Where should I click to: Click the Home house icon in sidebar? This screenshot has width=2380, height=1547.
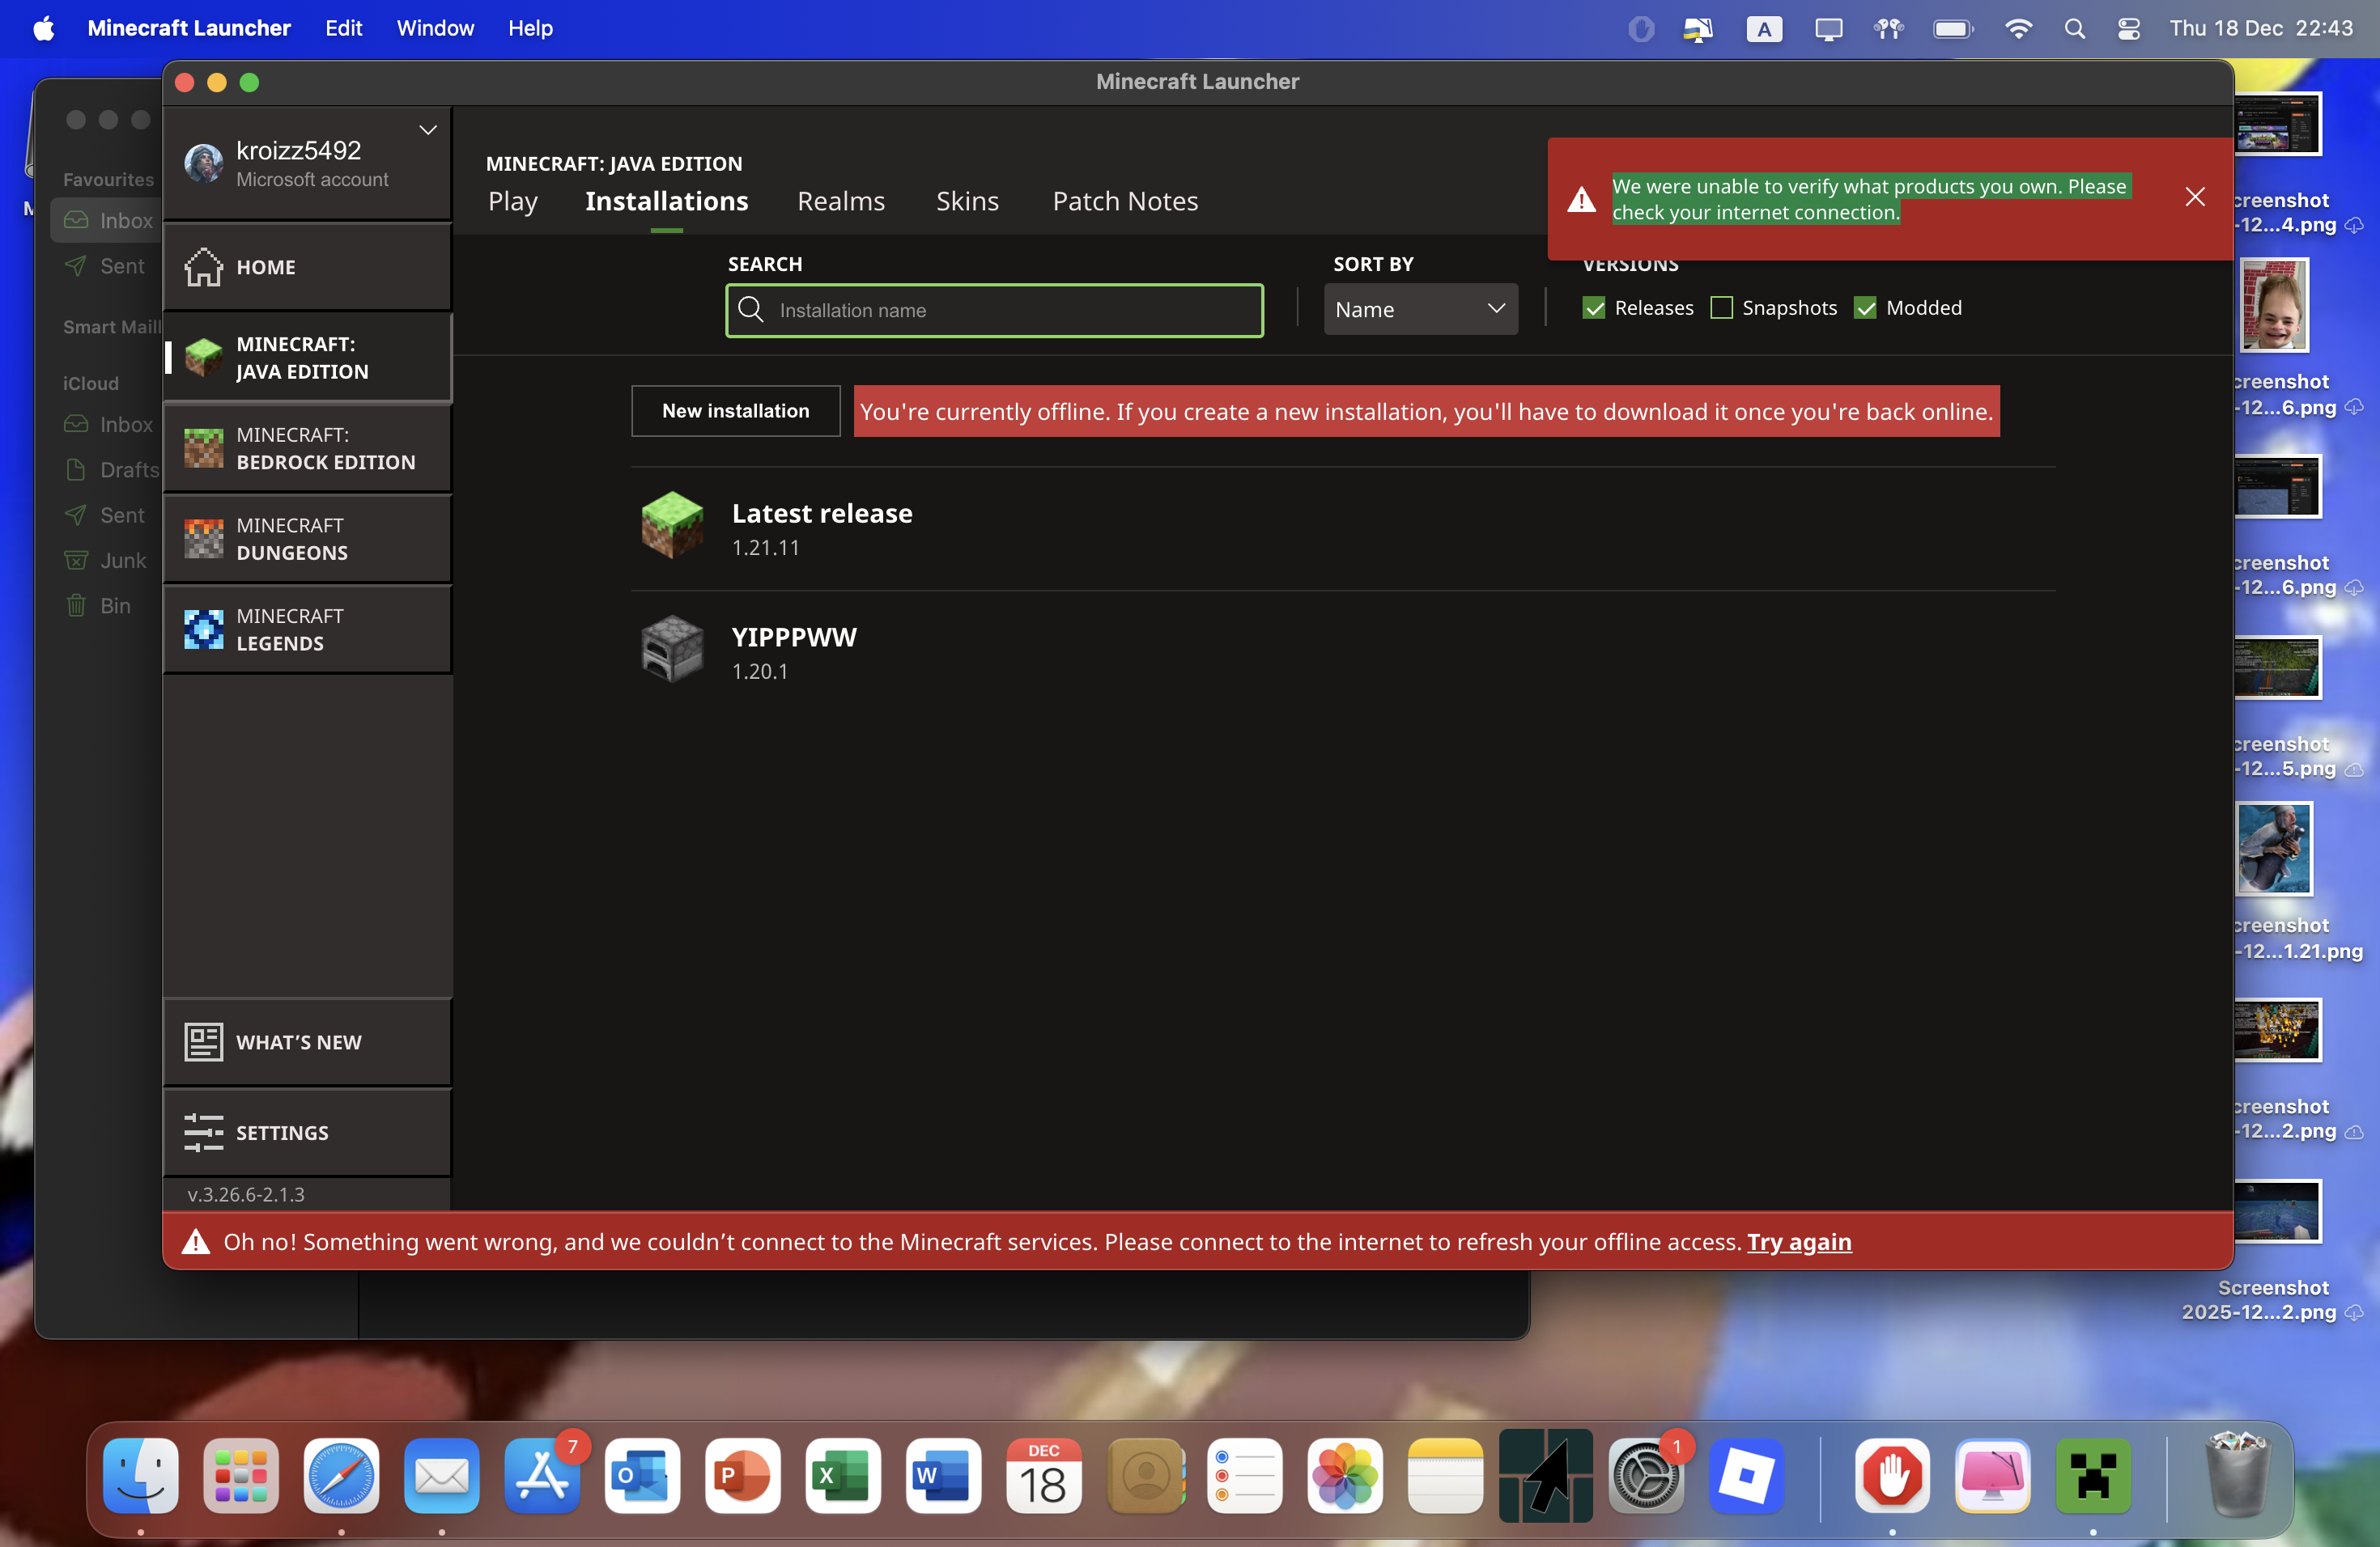tap(203, 267)
